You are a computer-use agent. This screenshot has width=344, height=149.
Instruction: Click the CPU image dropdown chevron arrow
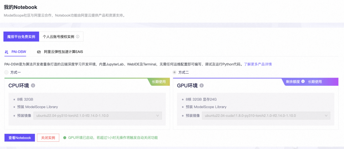pos(158,115)
